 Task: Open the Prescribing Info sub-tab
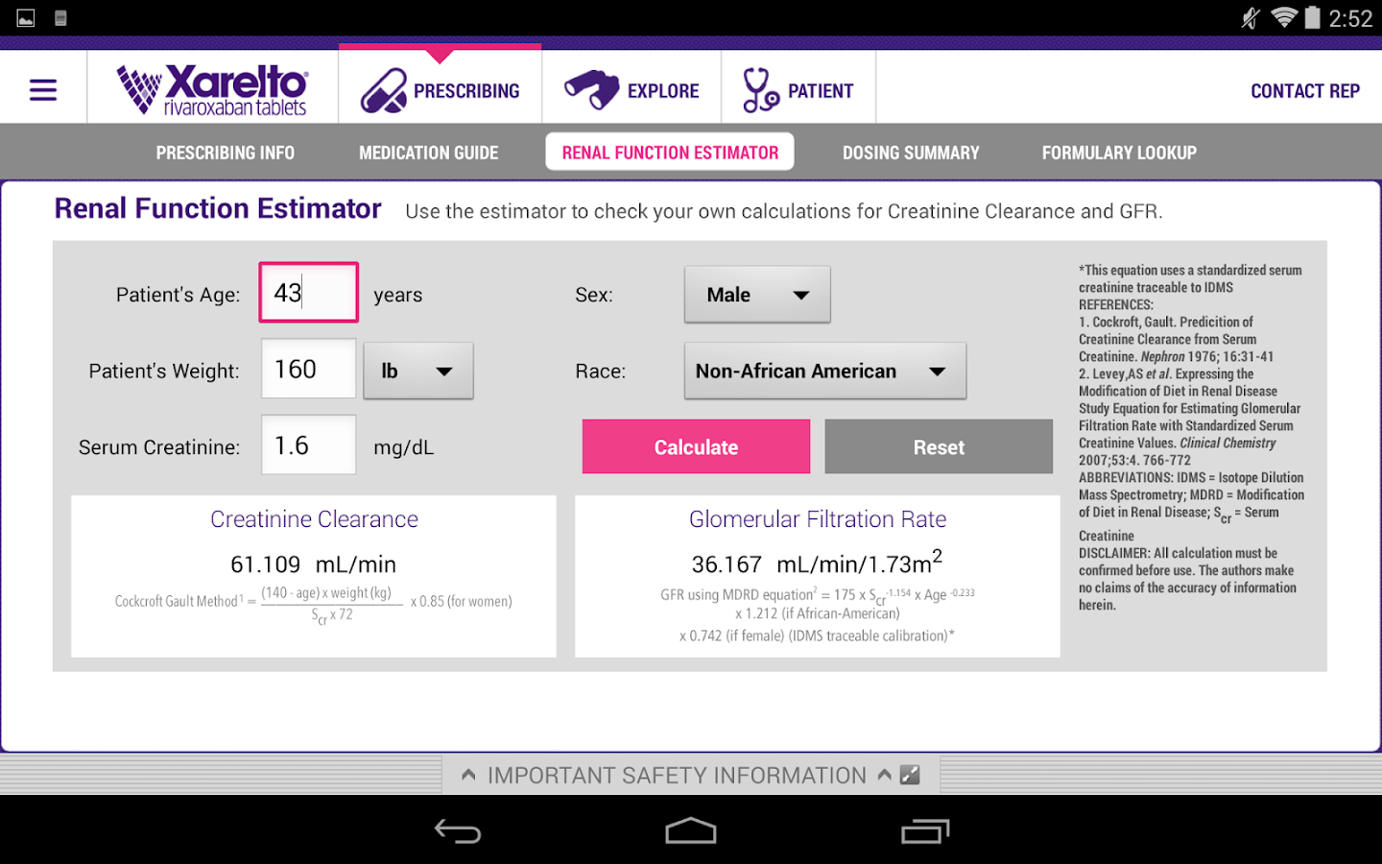tap(226, 153)
